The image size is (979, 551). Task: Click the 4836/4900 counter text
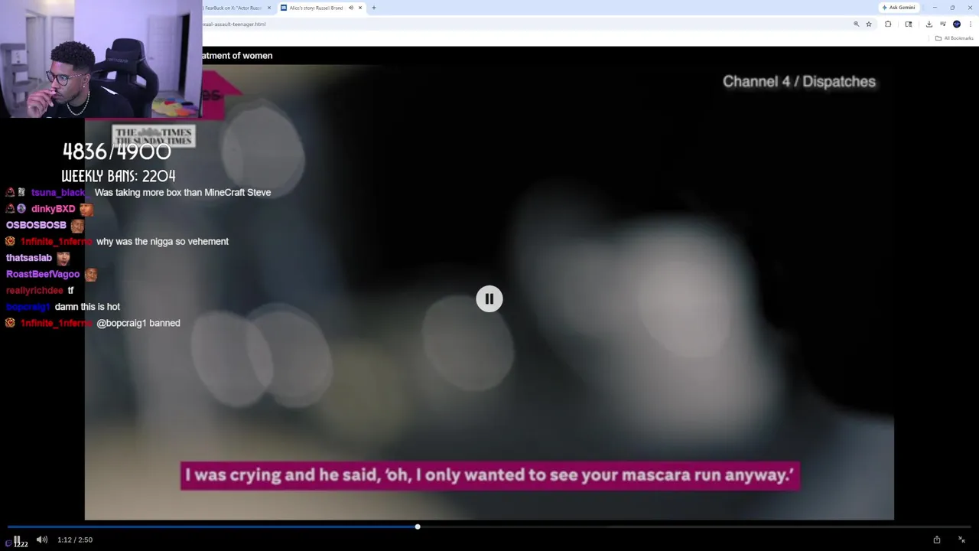(117, 151)
